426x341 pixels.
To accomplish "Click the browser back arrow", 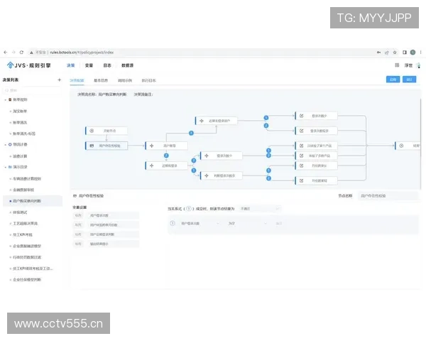I will 5,52.
